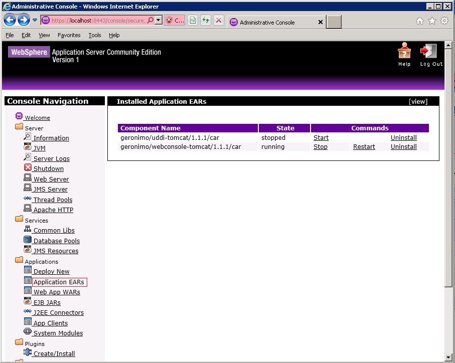Open the Web App WARs link
455x363 pixels.
point(57,292)
